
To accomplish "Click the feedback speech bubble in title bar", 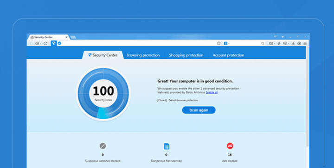I will (276, 37).
